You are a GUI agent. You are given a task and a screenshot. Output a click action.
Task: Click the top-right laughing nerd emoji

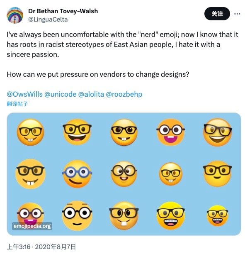point(218,132)
